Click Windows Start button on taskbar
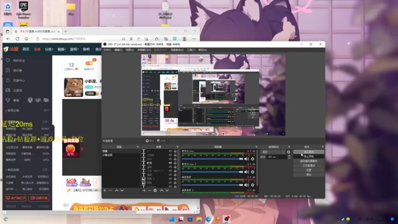Screen dimensions: 398x224 [x=172, y=219]
